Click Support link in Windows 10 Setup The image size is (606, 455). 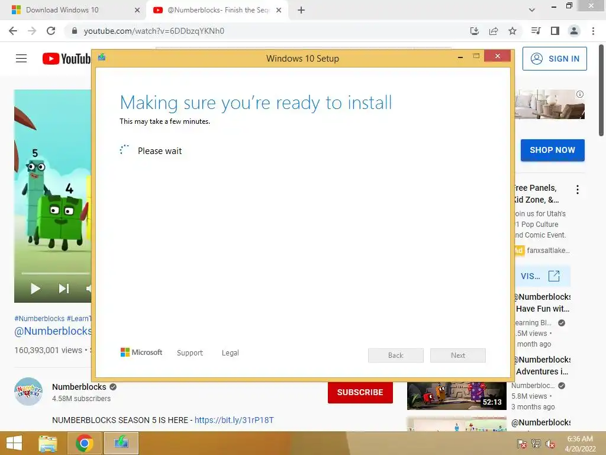[190, 353]
